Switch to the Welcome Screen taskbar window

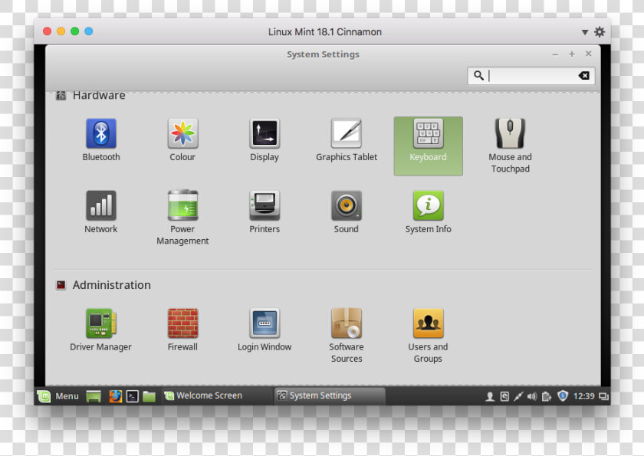218,395
